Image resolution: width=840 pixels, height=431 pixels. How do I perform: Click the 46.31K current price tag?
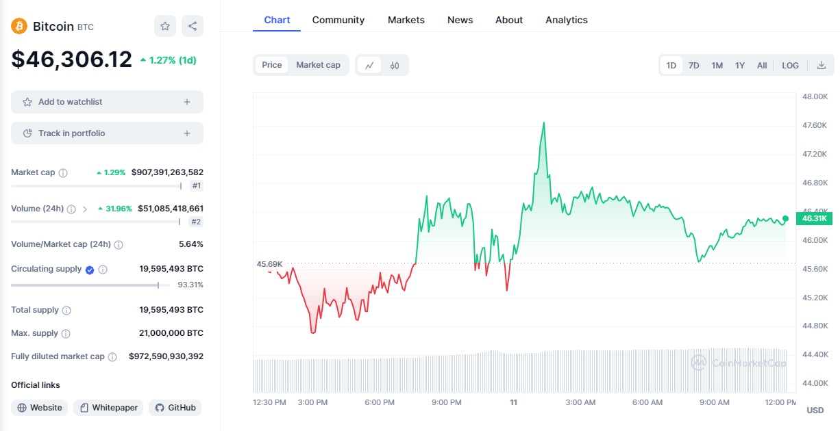(814, 218)
